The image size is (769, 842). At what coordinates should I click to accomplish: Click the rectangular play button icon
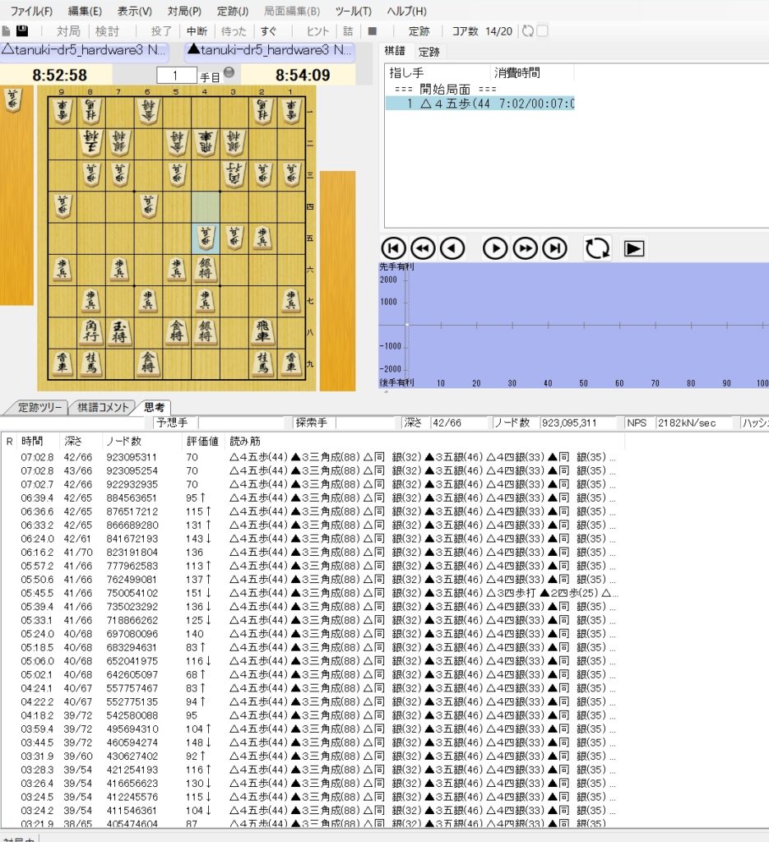(x=633, y=248)
